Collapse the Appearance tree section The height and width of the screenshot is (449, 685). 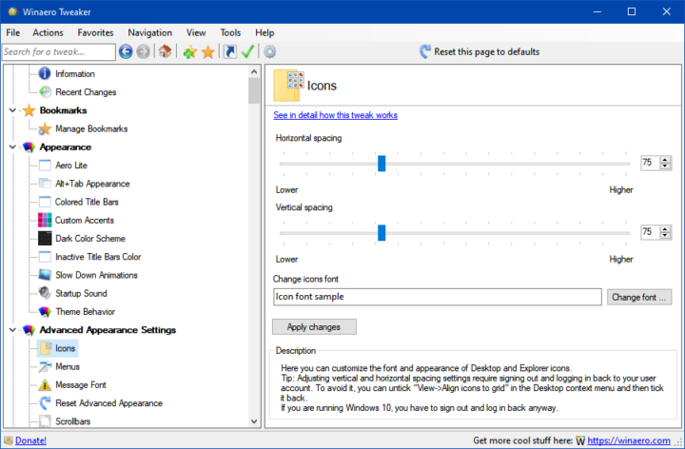[12, 146]
